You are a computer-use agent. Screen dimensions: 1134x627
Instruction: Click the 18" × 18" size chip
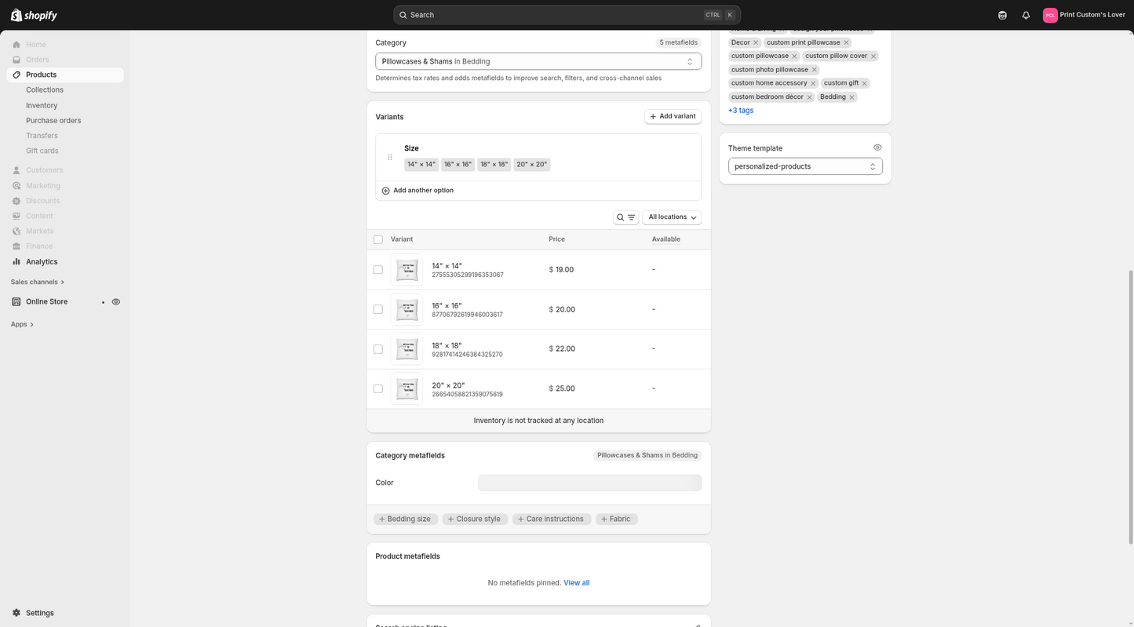coord(494,165)
